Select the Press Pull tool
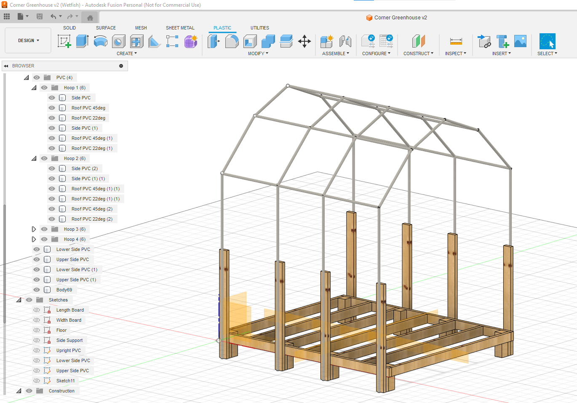The height and width of the screenshot is (403, 577). point(214,41)
